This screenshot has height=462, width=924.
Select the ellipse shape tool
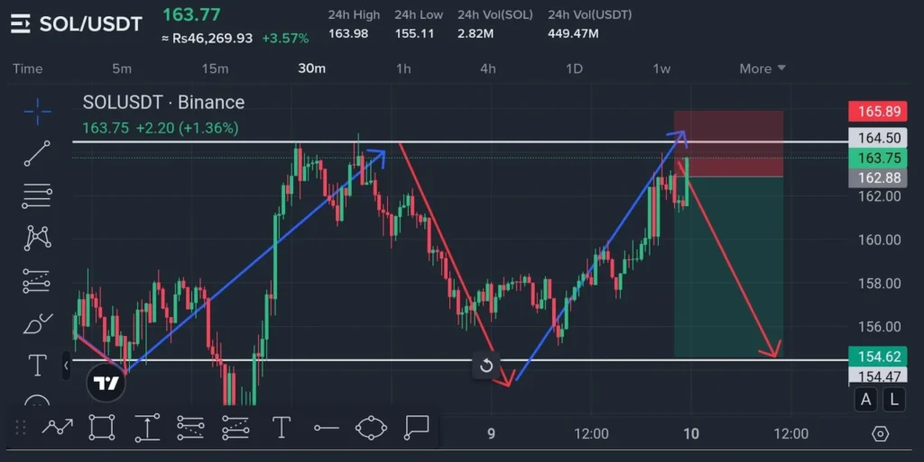point(371,428)
